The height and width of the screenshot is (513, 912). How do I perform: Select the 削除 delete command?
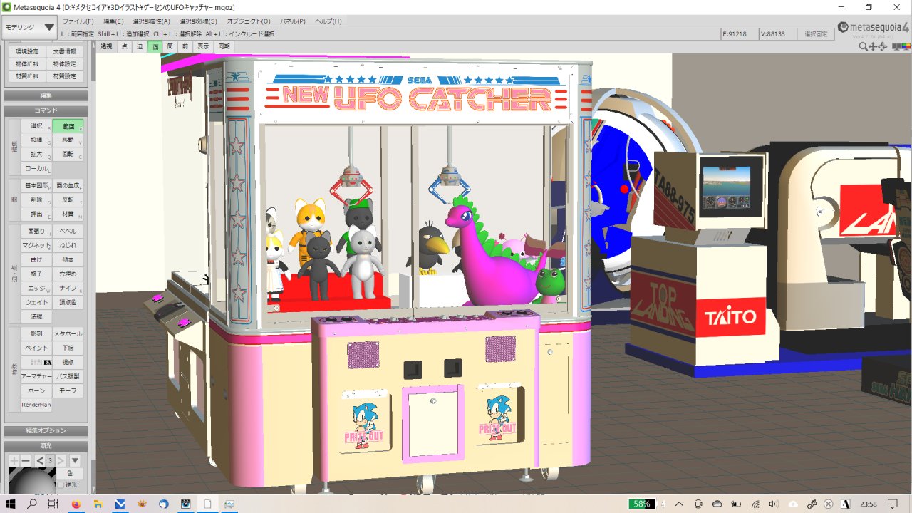[36, 200]
